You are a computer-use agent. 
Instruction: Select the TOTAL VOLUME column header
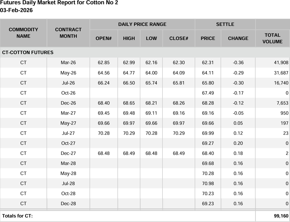(x=272, y=38)
